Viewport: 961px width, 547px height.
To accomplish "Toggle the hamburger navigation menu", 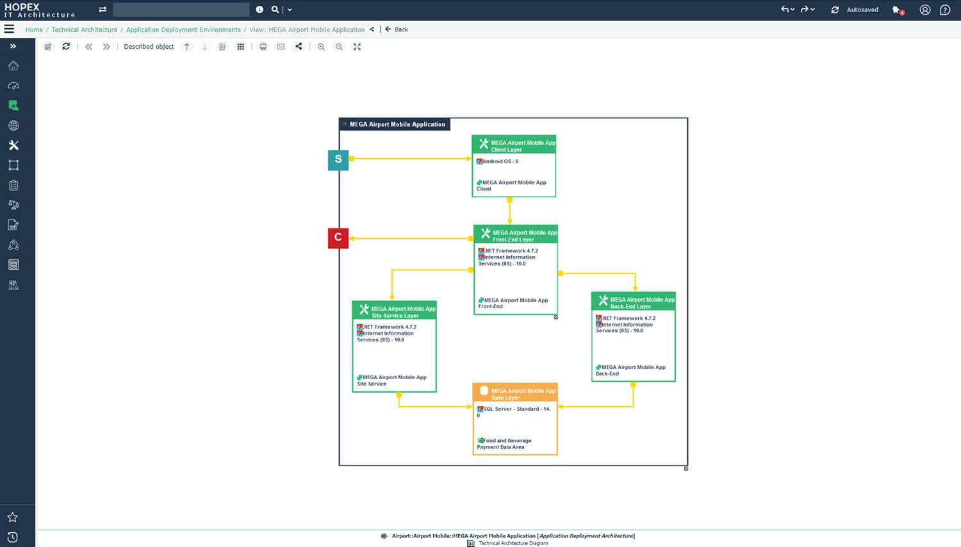I will click(x=9, y=29).
